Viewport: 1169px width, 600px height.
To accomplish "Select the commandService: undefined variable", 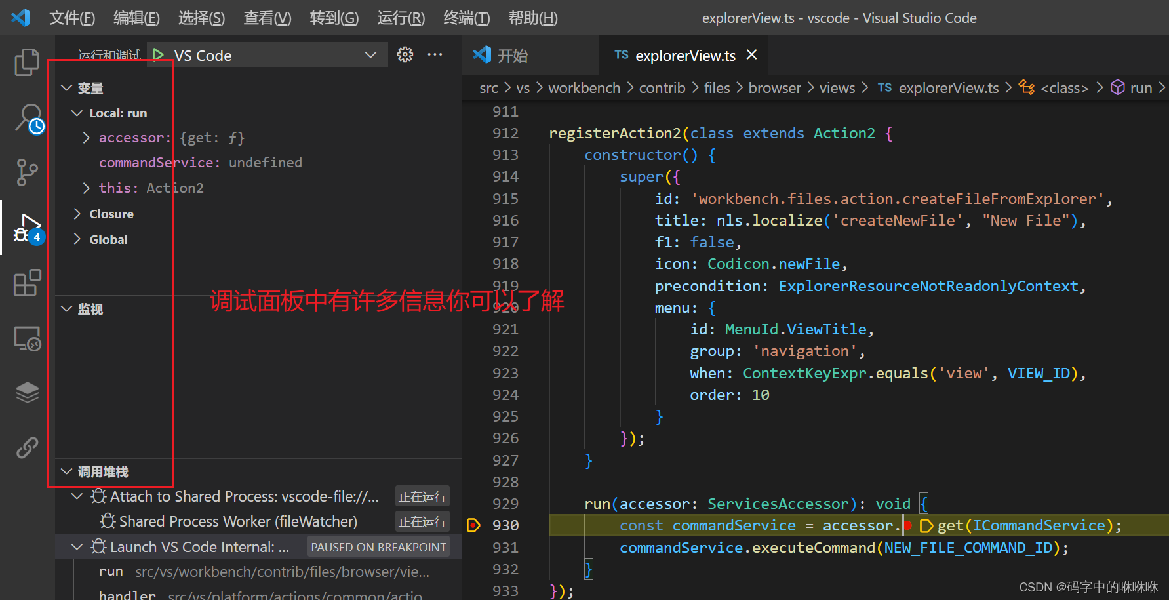I will (x=201, y=162).
